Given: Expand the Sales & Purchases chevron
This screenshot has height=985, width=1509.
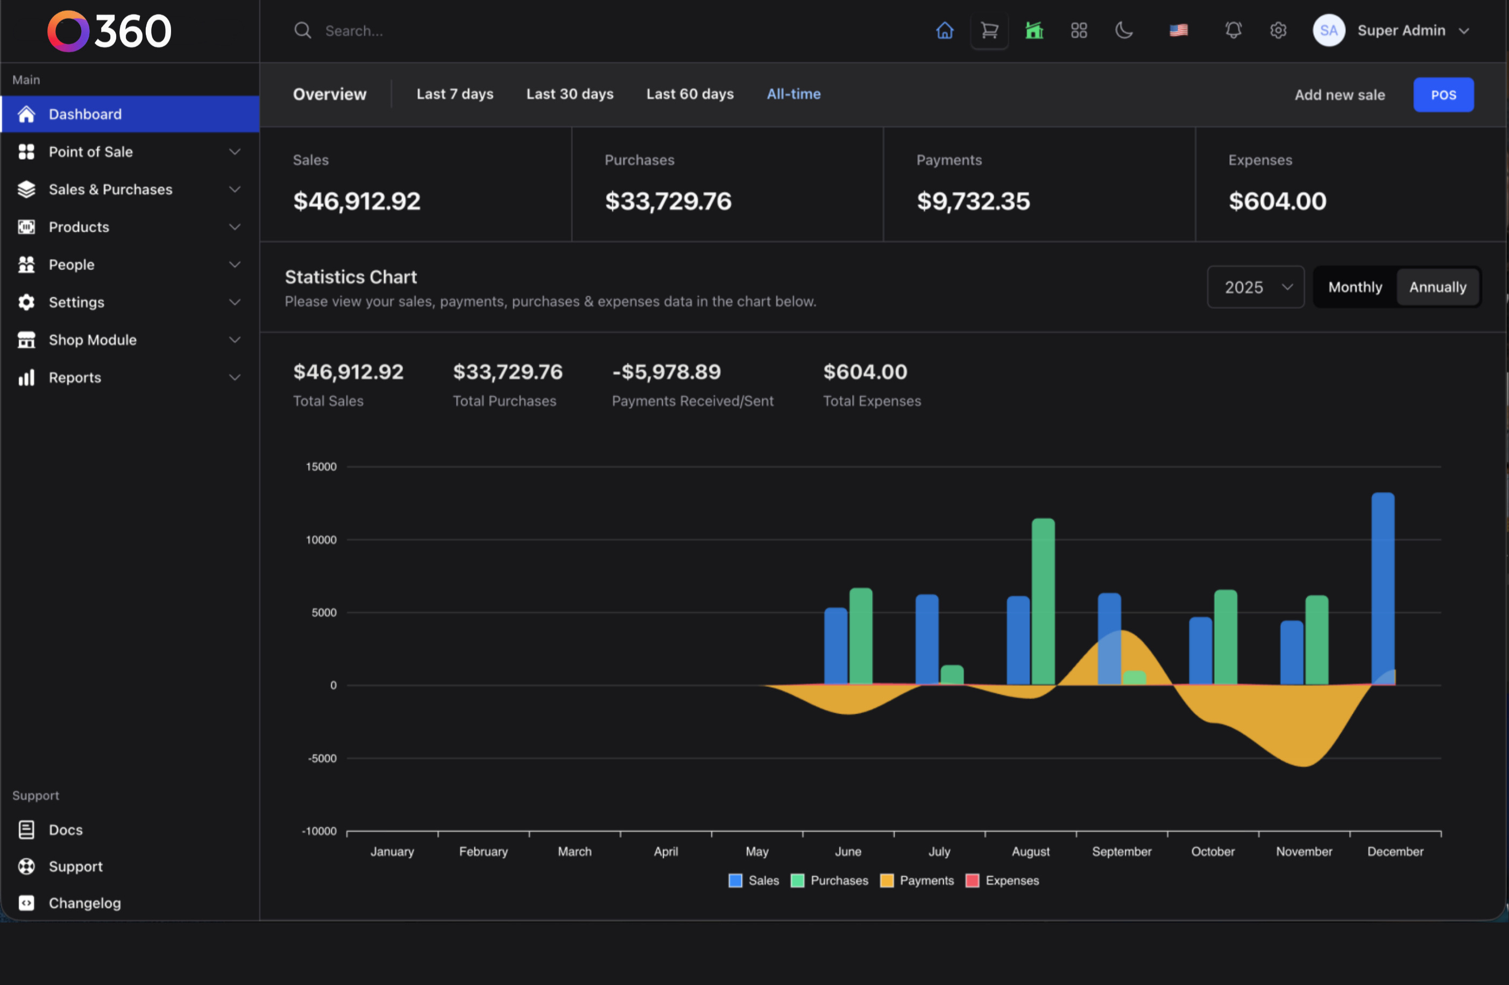Looking at the screenshot, I should (235, 189).
